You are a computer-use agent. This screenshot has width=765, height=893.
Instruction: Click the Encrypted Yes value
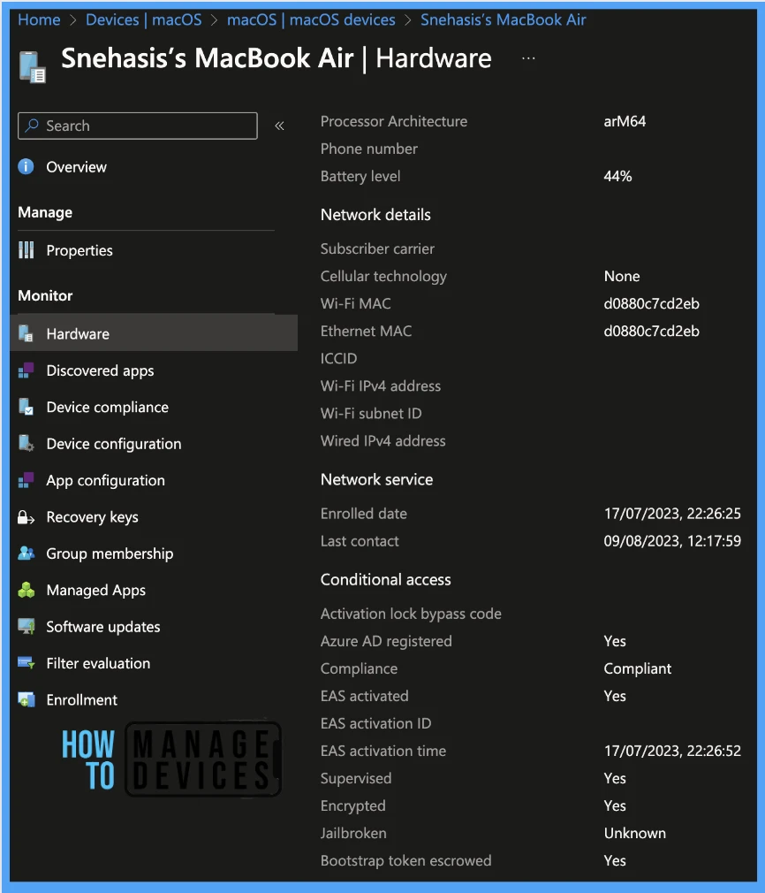pyautogui.click(x=615, y=805)
